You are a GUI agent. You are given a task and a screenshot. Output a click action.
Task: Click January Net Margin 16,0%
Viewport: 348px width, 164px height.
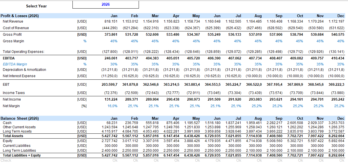coord(113,106)
